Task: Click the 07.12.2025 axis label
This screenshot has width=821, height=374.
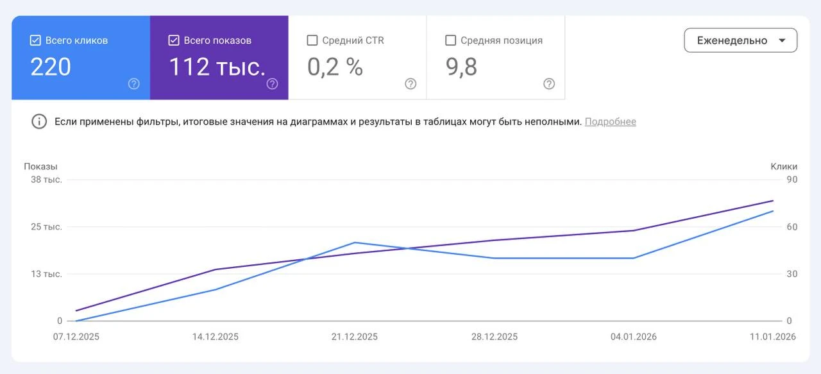Action: [x=76, y=336]
